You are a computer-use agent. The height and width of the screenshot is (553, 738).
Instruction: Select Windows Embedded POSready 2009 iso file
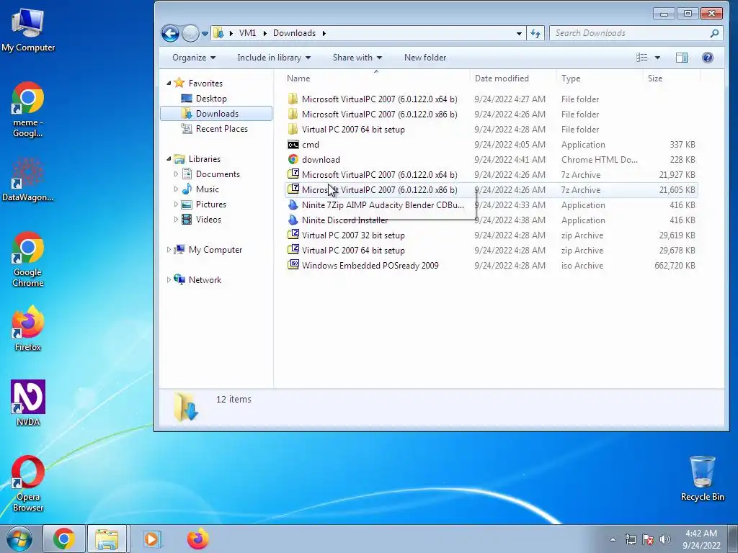tap(491, 265)
